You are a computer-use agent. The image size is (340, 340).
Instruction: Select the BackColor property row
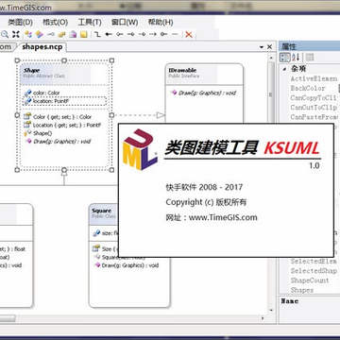tap(314, 88)
